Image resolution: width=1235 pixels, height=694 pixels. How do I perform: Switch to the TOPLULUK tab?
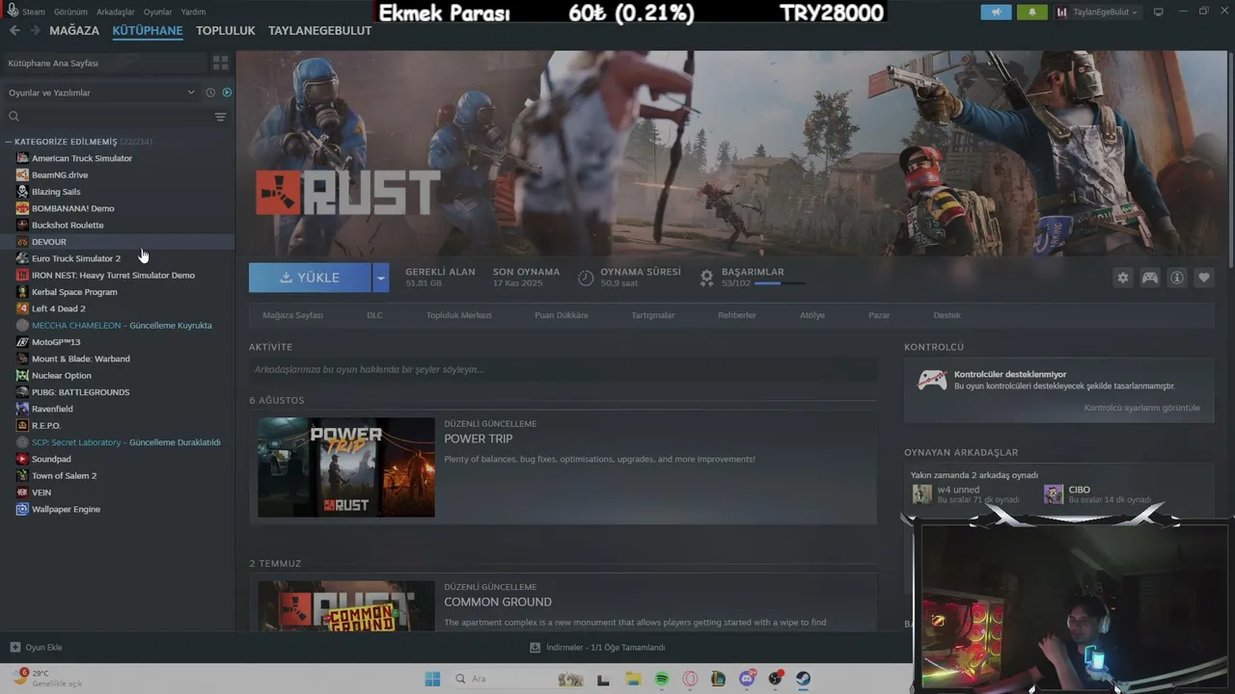coord(226,30)
